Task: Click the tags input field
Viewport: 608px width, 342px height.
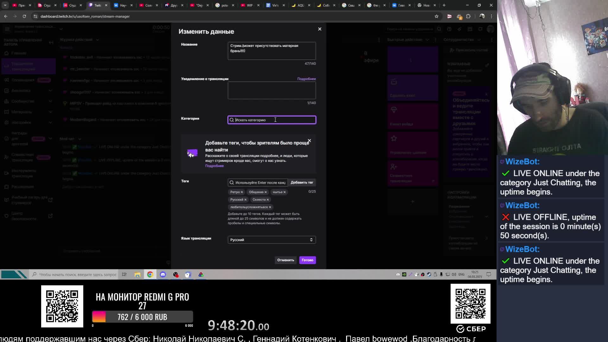Action: tap(258, 183)
